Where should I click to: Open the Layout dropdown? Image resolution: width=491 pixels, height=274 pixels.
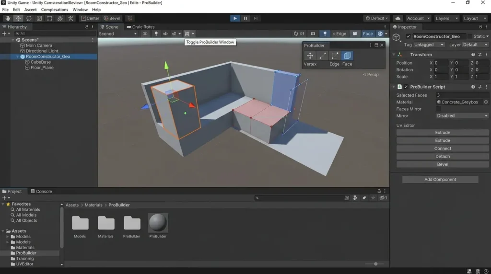click(x=475, y=18)
